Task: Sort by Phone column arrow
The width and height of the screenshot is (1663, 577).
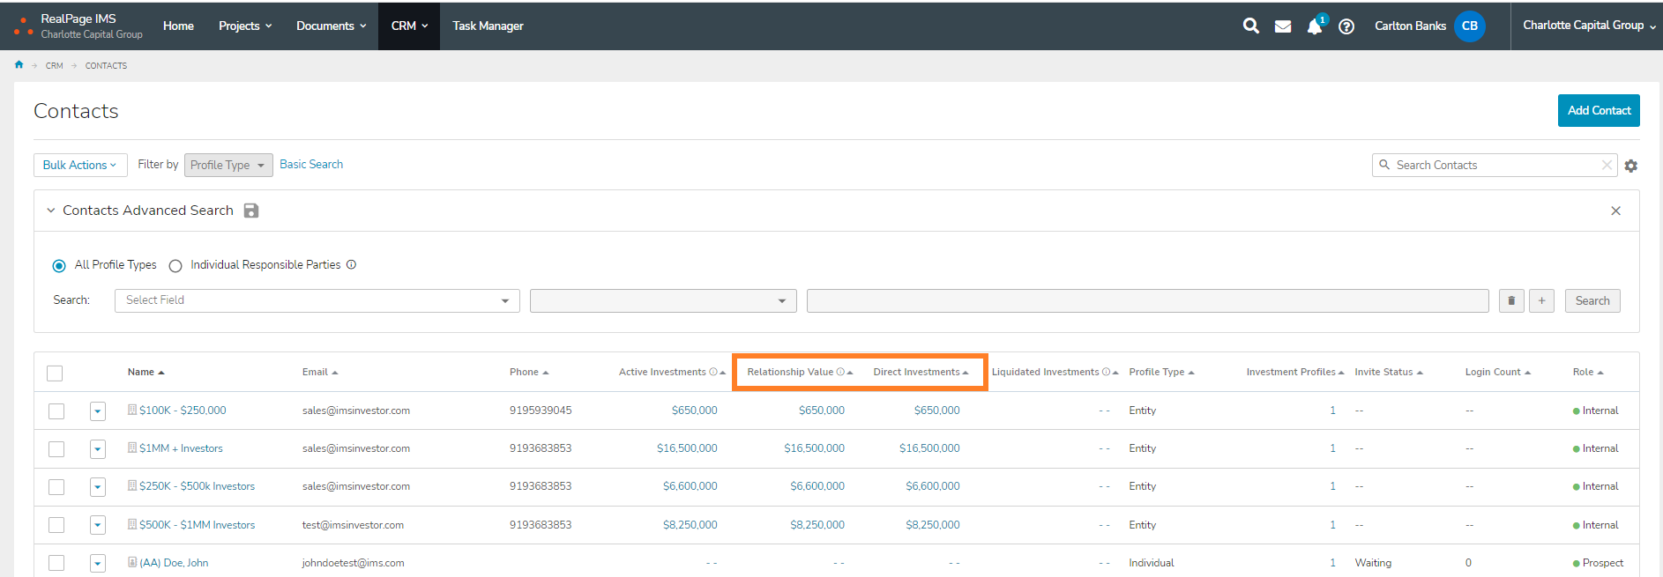Action: coord(546,373)
